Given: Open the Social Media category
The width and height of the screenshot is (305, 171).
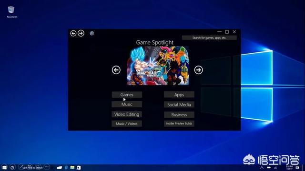Looking at the screenshot, I should tap(179, 104).
